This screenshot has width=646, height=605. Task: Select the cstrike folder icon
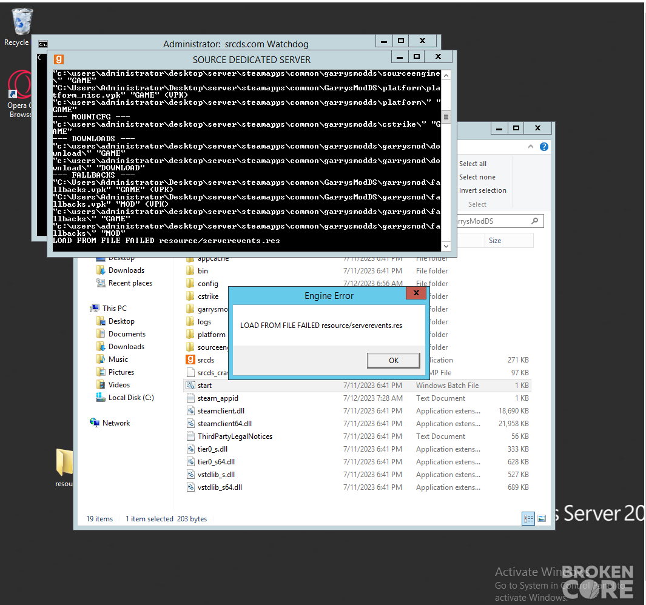pos(190,296)
